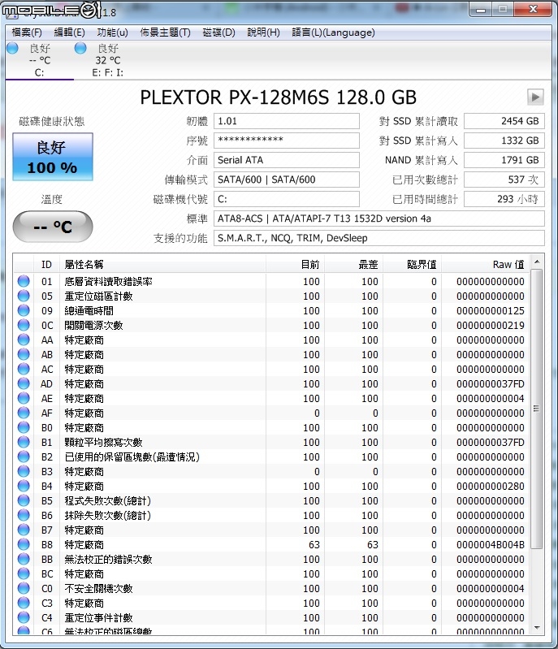Click status orb icon for attribute AF
Viewport: 558px width, 649px height.
tap(24, 413)
